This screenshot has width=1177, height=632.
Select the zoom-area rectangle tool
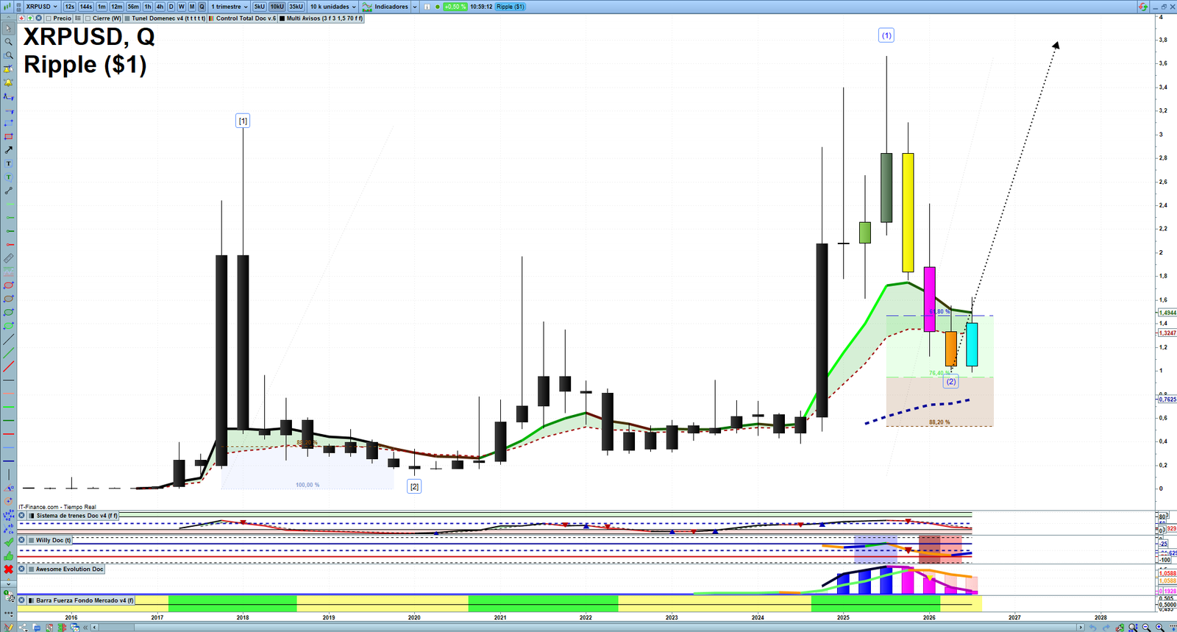pos(8,56)
